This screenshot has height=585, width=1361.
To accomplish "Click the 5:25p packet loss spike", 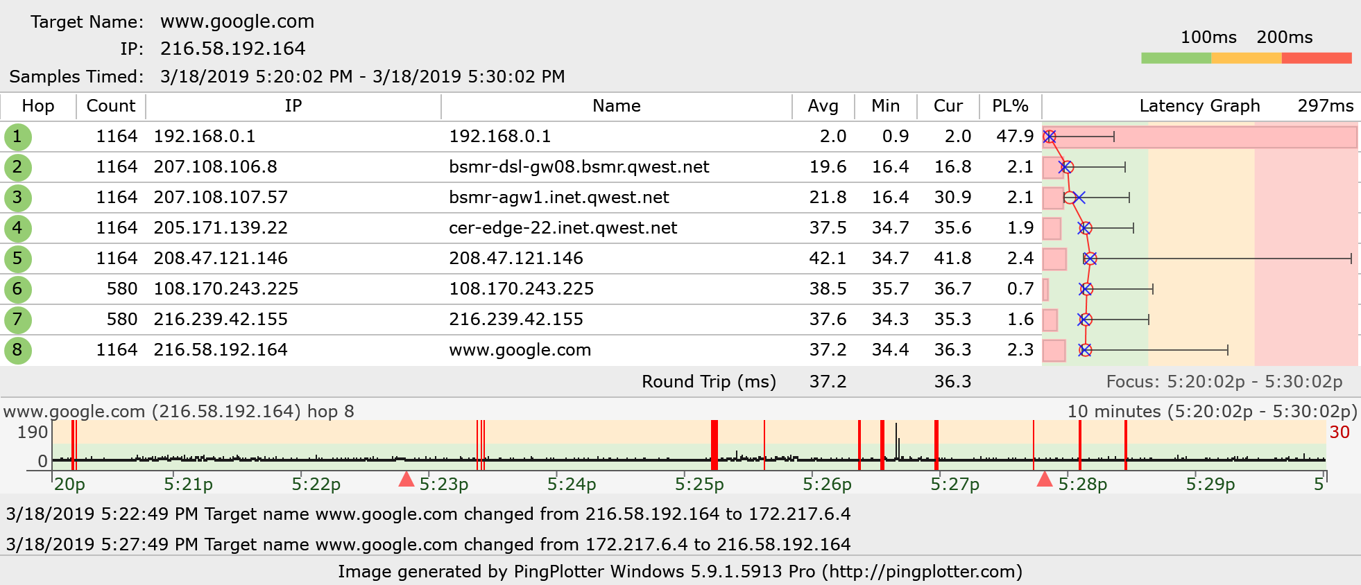I will [x=714, y=445].
